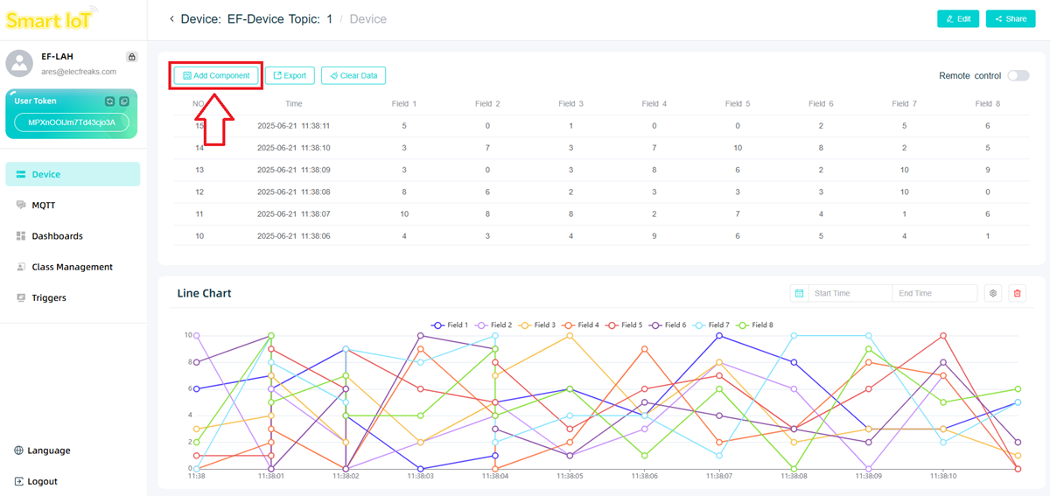1050x496 pixels.
Task: Click the user avatar picture
Action: click(19, 63)
